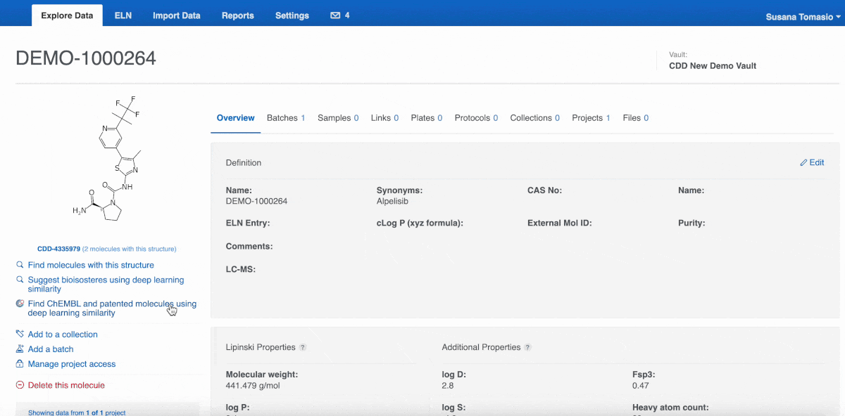Open the CDD-4335979 structure link

[x=58, y=249]
